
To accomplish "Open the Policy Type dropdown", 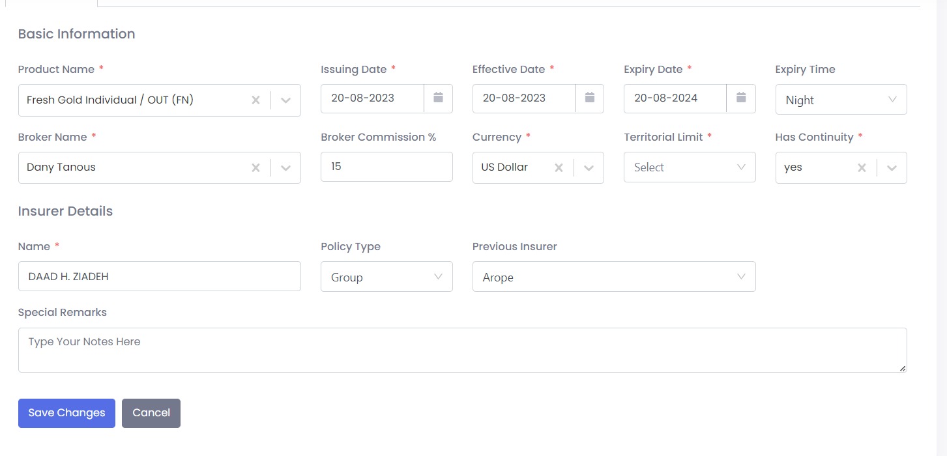I will [x=386, y=277].
